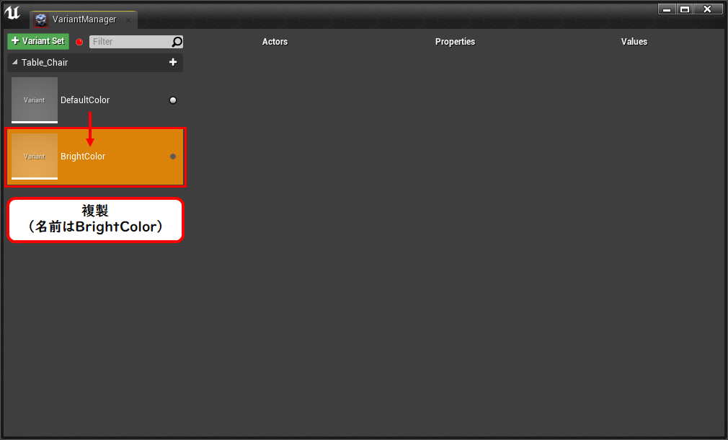Select the DefaultColor variant name

pyautogui.click(x=85, y=100)
